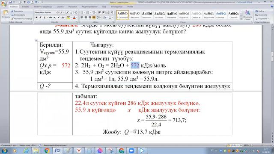This screenshot has height=154, width=274.
Task: Apply the Обычный style
Action: point(122,15)
